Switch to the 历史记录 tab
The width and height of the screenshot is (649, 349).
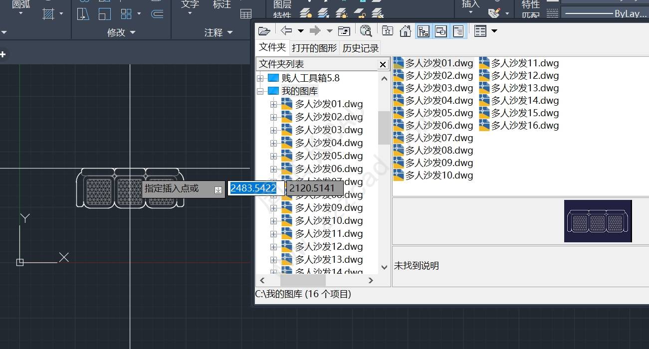click(360, 48)
